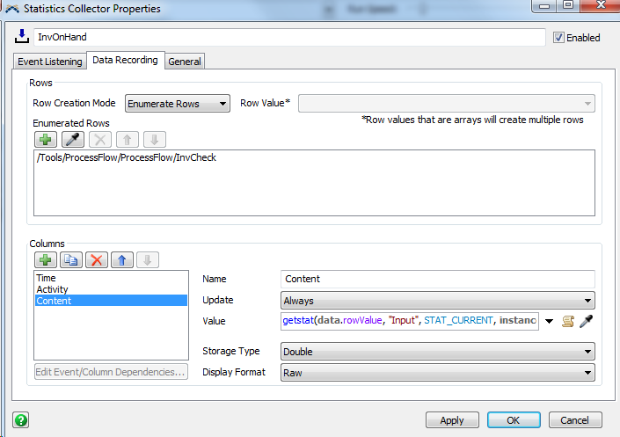The height and width of the screenshot is (437, 620).
Task: Click the duplicate column icon
Action: pyautogui.click(x=72, y=259)
